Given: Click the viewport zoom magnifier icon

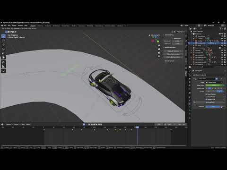Looking at the screenshot, I should [x=159, y=46].
